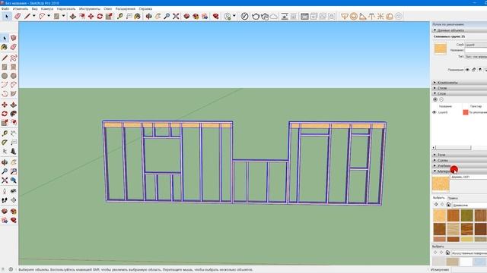Select the Follow Me tool in left palette
The height and width of the screenshot is (273, 487).
(x=14, y=114)
